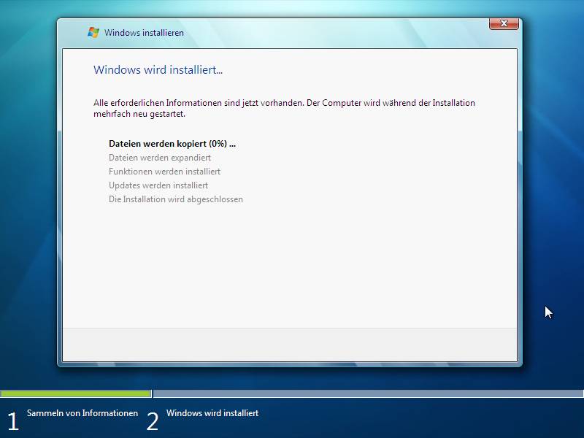This screenshot has height=438, width=584.
Task: Click the paragraph starting "Alle erforderlichen Informationen"
Action: pyautogui.click(x=284, y=108)
